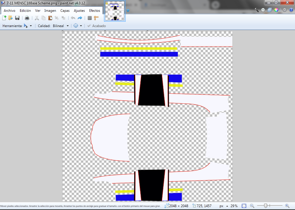Open the Edición menu

[x=25, y=11]
